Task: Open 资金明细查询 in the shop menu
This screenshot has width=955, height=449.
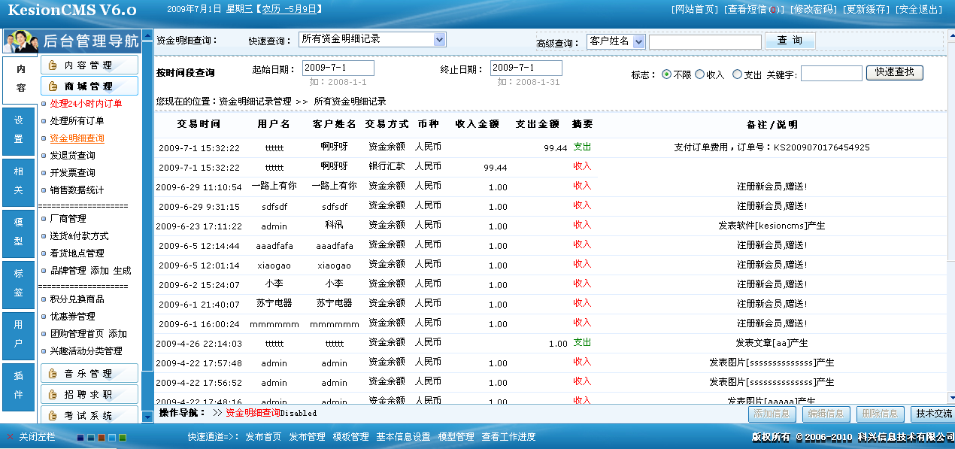Action: click(x=77, y=138)
